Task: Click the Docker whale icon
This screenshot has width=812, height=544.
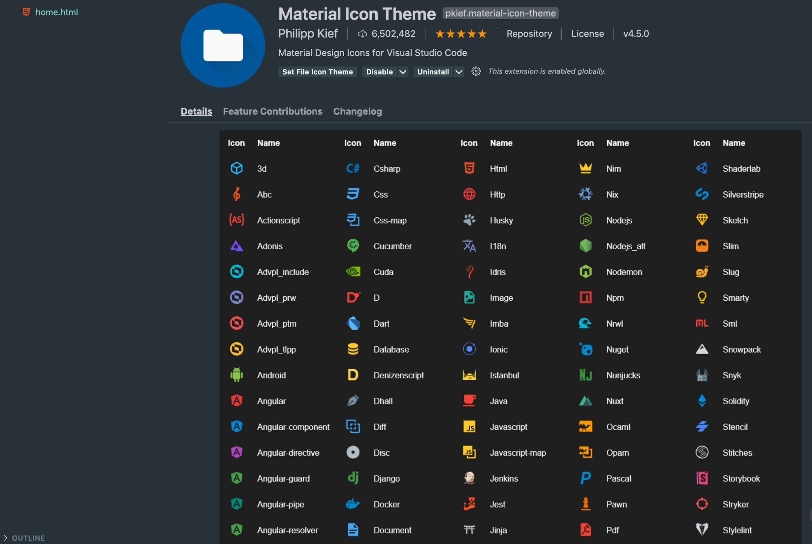Action: 353,504
